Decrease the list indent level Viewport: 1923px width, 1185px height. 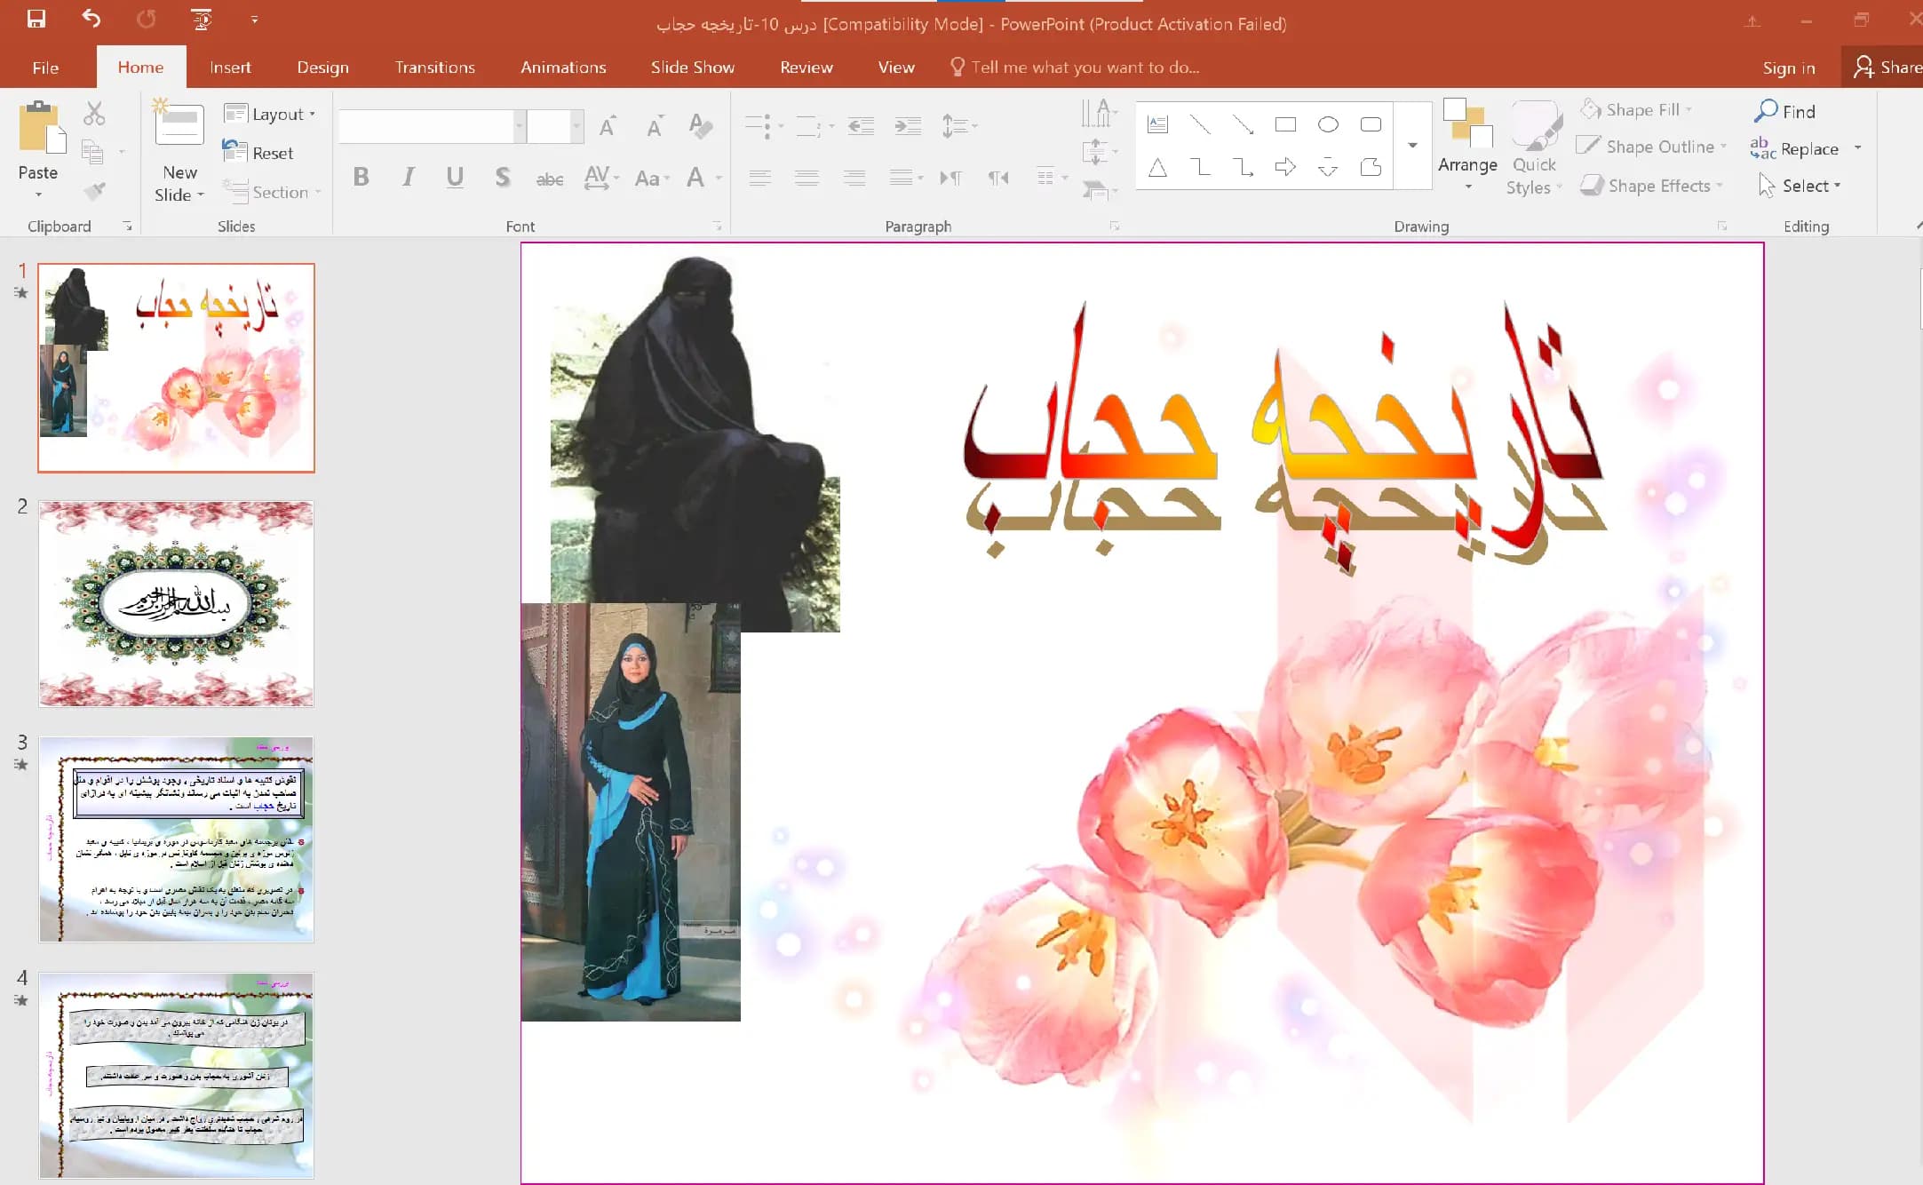pyautogui.click(x=861, y=126)
